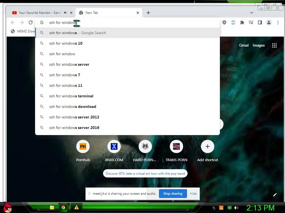Close the YouTube tab
The width and height of the screenshot is (285, 213).
71,13
